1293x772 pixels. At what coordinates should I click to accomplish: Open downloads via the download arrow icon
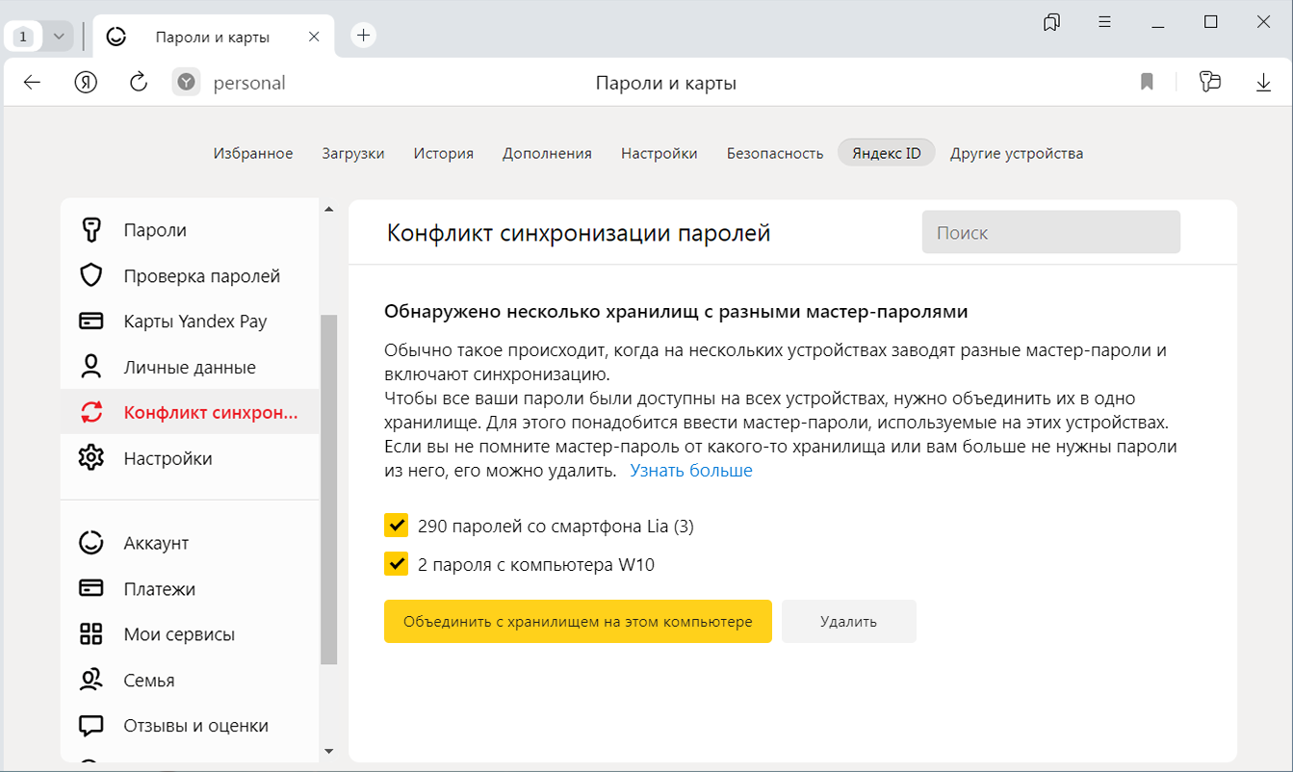(1263, 83)
